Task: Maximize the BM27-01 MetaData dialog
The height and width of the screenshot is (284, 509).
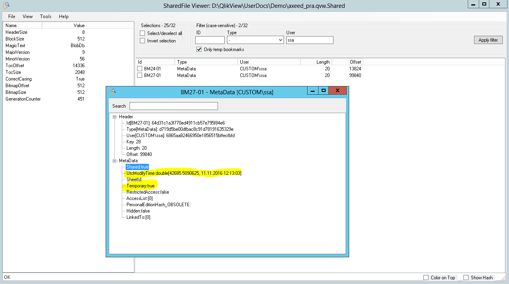Action: pos(323,91)
